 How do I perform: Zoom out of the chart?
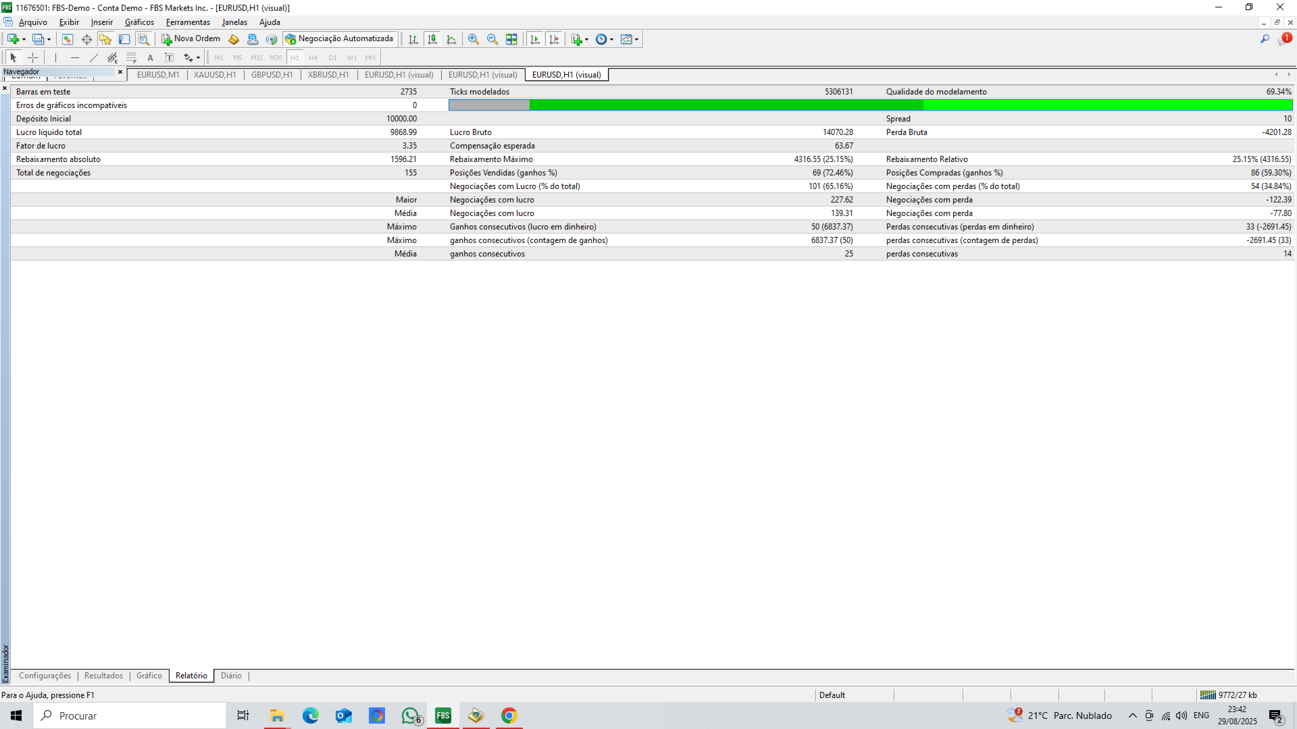tap(492, 39)
